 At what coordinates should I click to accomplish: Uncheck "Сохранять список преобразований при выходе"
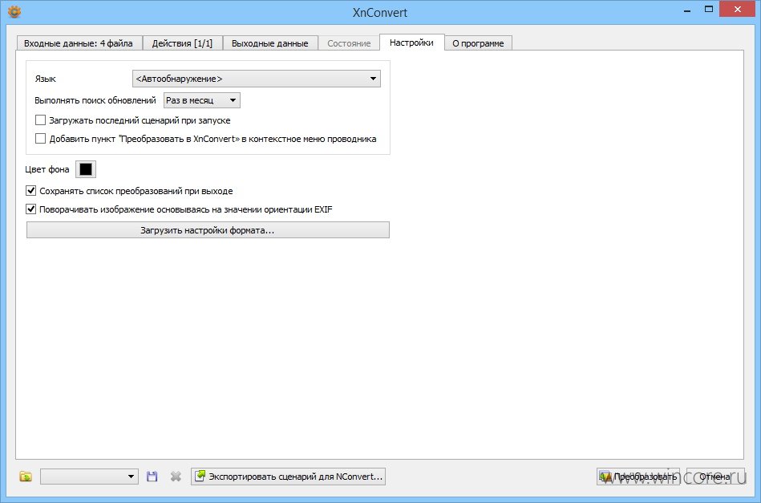click(31, 191)
